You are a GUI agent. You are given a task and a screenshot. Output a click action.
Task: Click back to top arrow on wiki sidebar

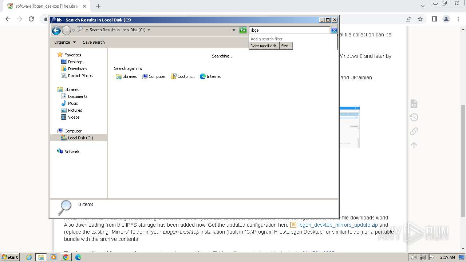[414, 145]
